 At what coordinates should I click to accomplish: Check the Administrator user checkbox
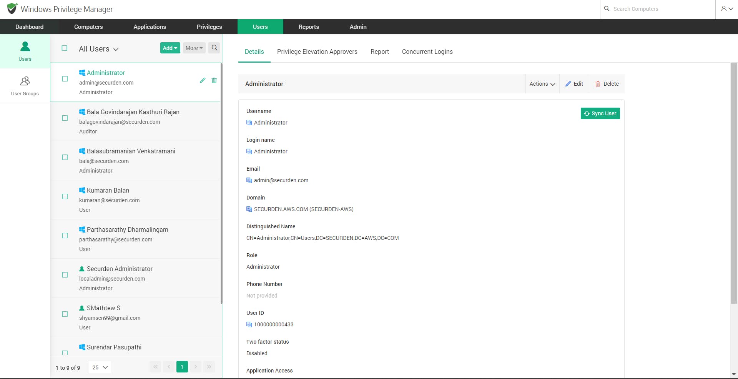pos(65,79)
